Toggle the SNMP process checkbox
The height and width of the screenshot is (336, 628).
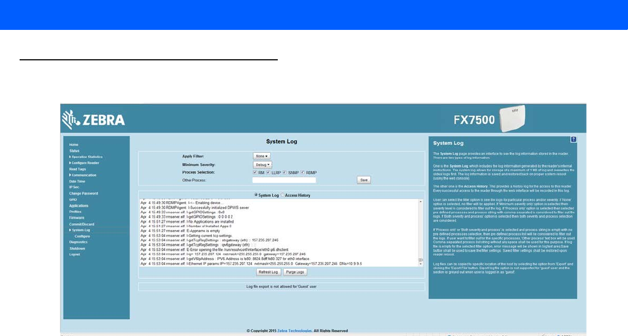[x=284, y=172]
